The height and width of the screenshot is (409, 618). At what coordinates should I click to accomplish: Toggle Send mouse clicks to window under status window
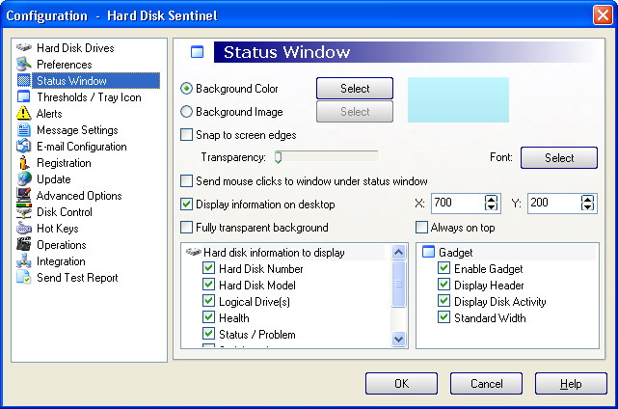click(x=186, y=181)
